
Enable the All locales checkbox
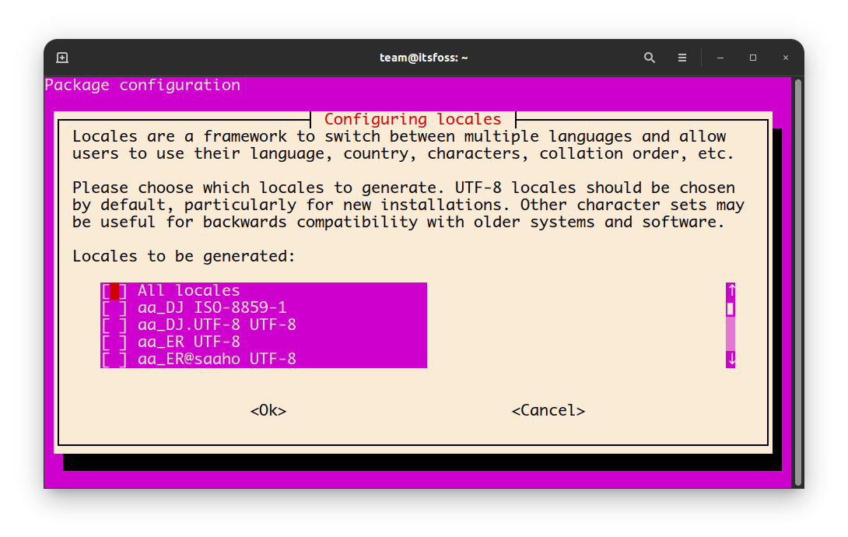[114, 290]
